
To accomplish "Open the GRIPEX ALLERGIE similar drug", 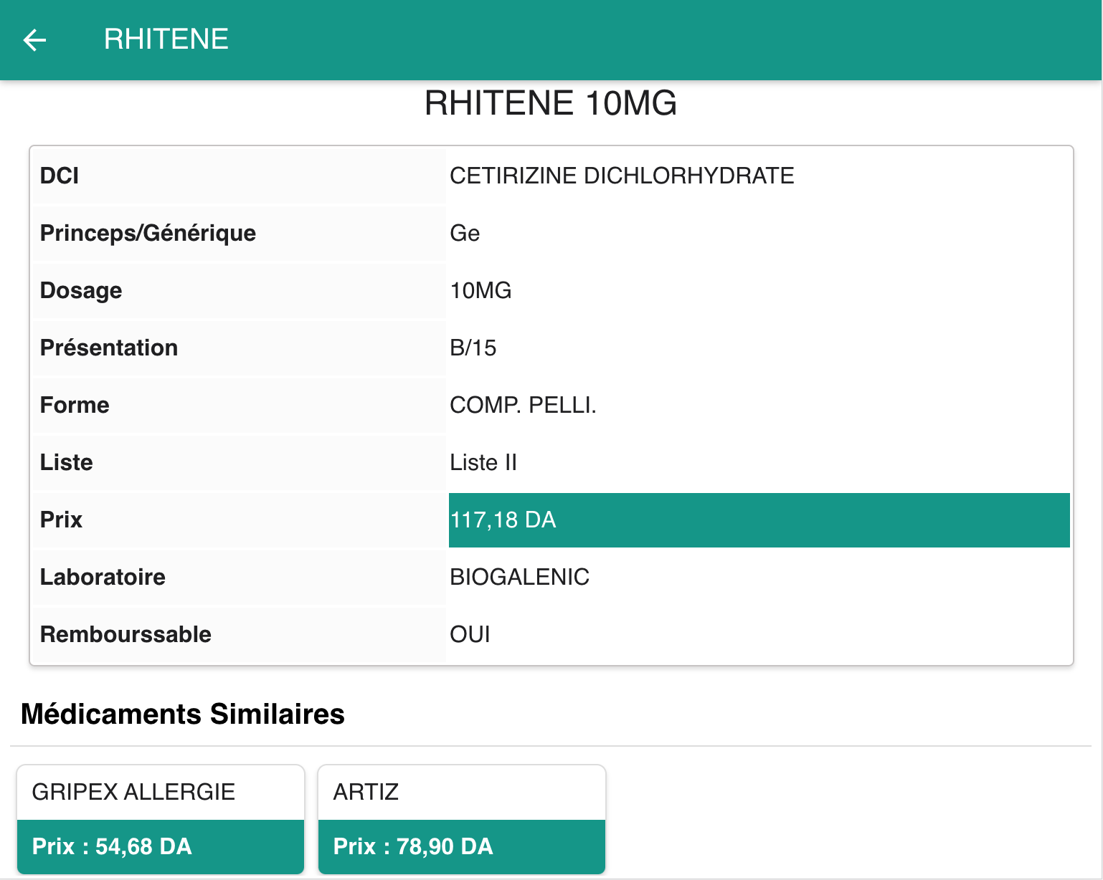I will coord(133,792).
